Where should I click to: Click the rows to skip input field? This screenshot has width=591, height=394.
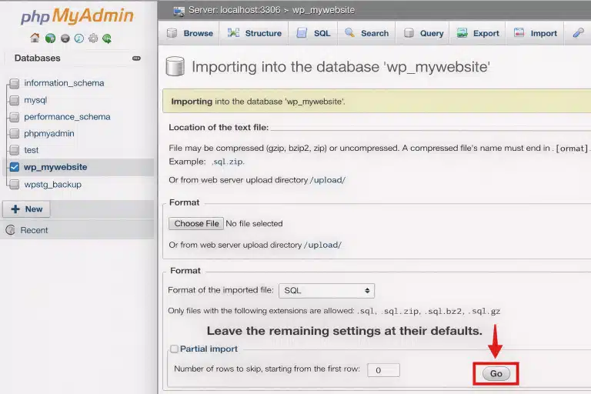tap(383, 370)
